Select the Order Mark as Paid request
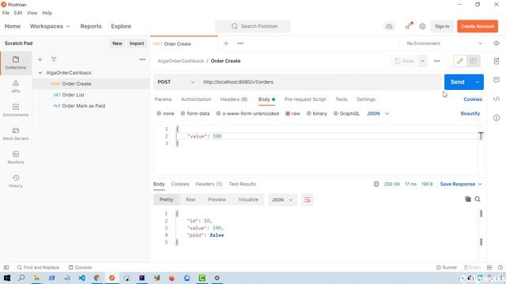Image resolution: width=506 pixels, height=284 pixels. click(79, 106)
